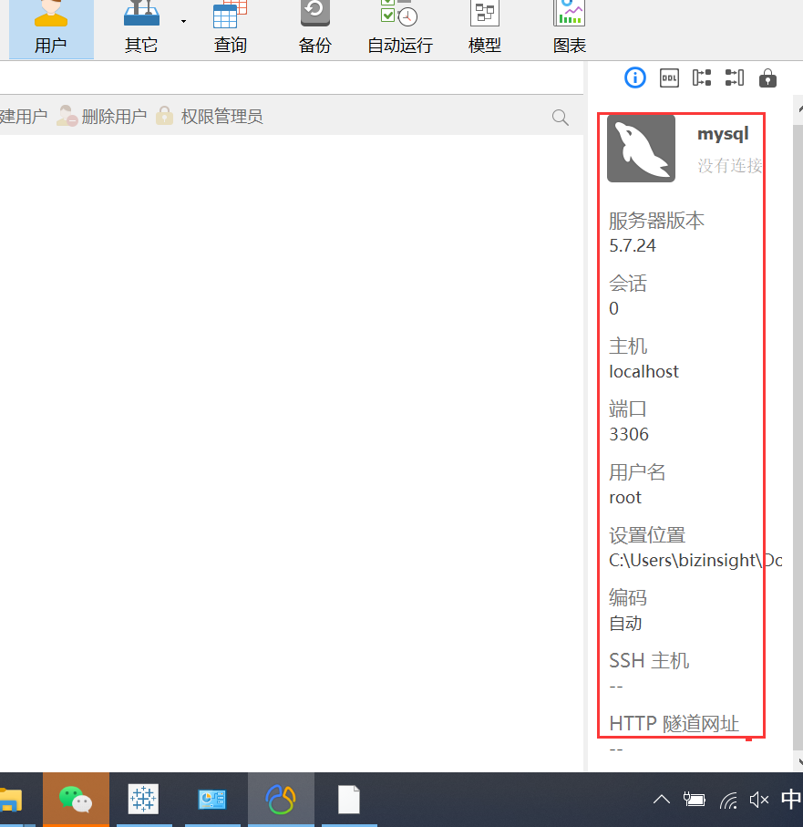Select server version value 5.7.24
This screenshot has height=827, width=803.
point(633,246)
